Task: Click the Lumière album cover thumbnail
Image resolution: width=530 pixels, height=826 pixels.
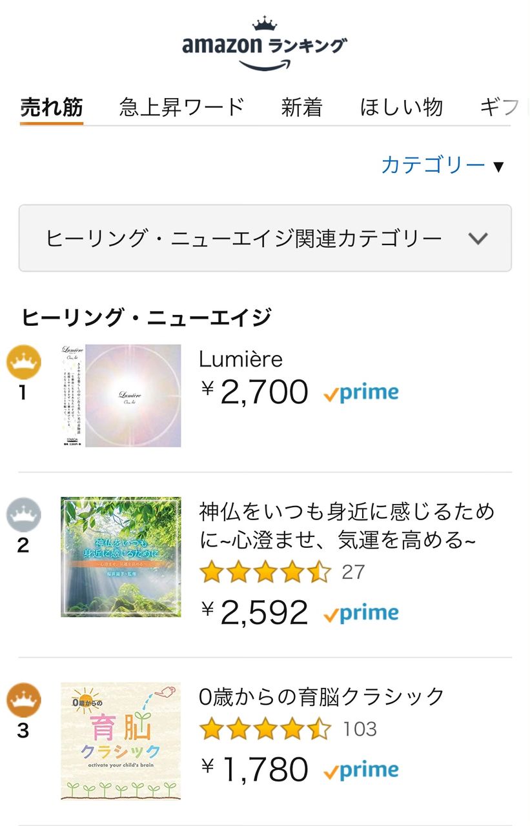Action: click(x=121, y=396)
